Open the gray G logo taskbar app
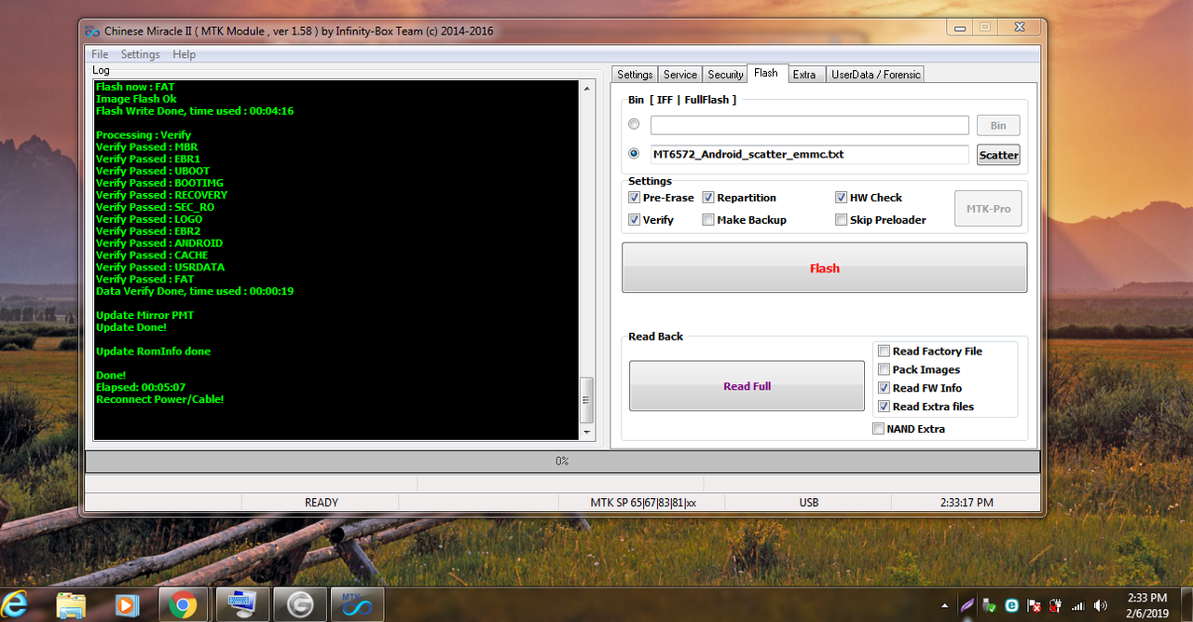 pyautogui.click(x=300, y=604)
